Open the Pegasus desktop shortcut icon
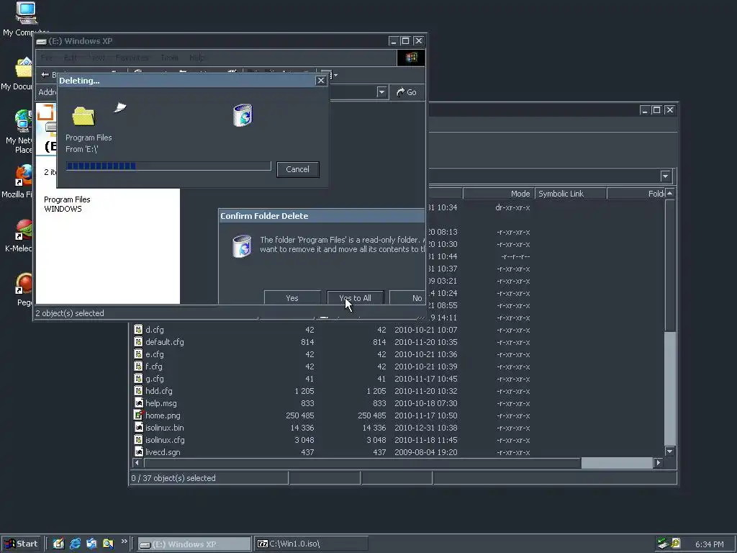Image resolution: width=737 pixels, height=553 pixels. 24,284
